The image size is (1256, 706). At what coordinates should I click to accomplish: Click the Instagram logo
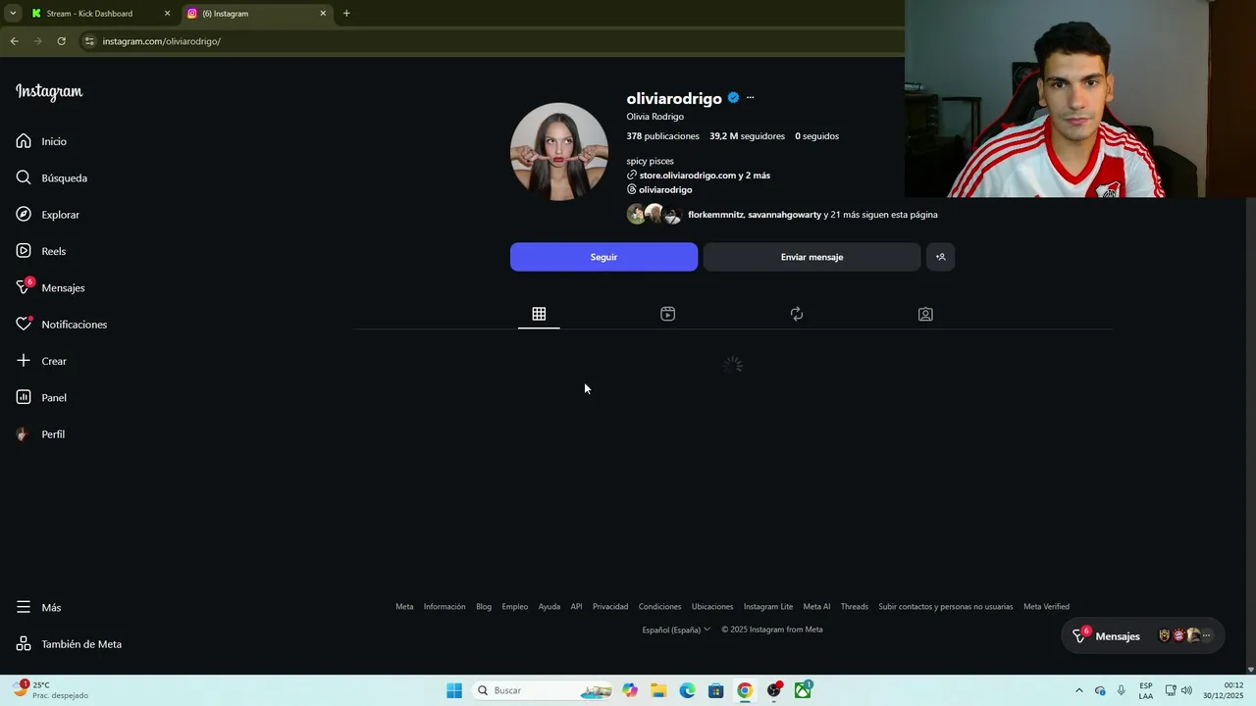[49, 92]
